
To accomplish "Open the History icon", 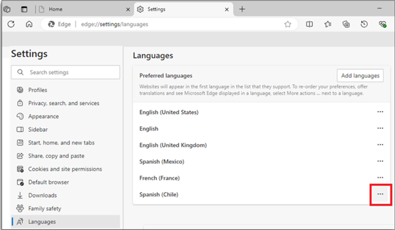I will [x=364, y=24].
